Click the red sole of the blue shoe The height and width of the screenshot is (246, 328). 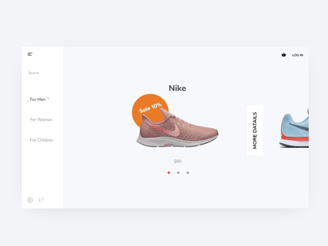pyautogui.click(x=295, y=137)
